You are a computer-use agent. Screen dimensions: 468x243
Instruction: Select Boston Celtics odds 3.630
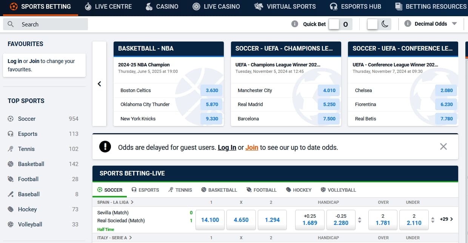coord(212,91)
